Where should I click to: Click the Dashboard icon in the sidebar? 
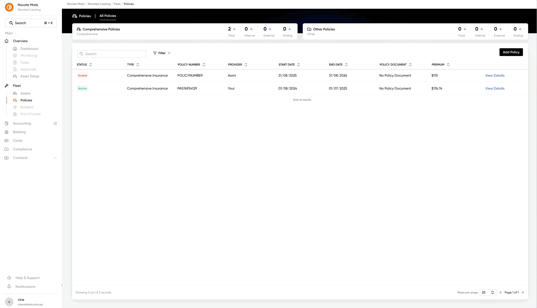pyautogui.click(x=15, y=49)
